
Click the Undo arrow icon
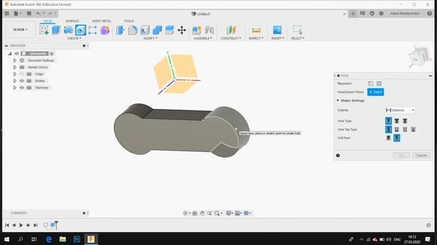point(38,14)
